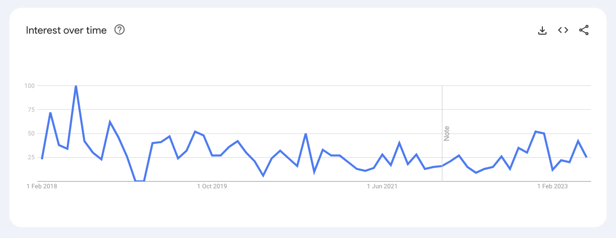The width and height of the screenshot is (616, 238).
Task: Click the 25 y-axis label
Action: click(x=31, y=157)
